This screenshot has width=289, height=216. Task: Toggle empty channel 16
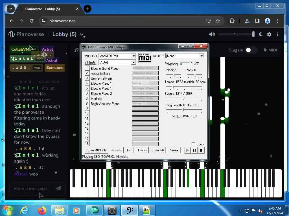click(87, 144)
